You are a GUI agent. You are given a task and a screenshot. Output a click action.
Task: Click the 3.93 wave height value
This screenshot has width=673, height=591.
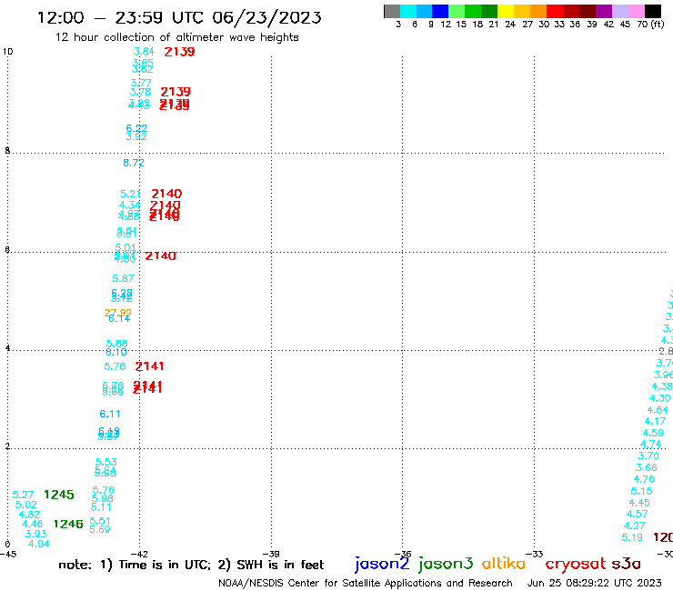point(35,534)
